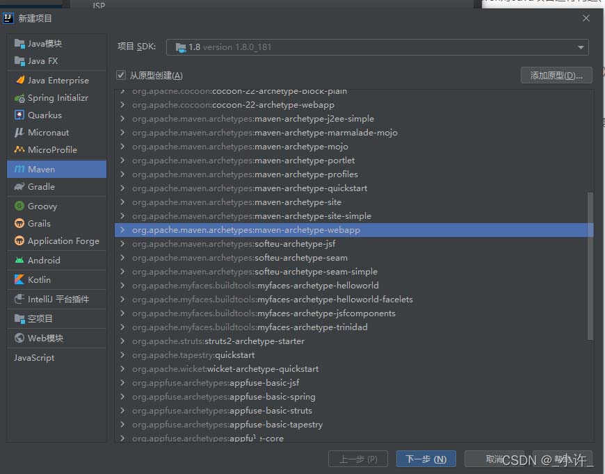Viewport: 605px width, 474px height.
Task: Click the Android robot icon
Action: (19, 261)
